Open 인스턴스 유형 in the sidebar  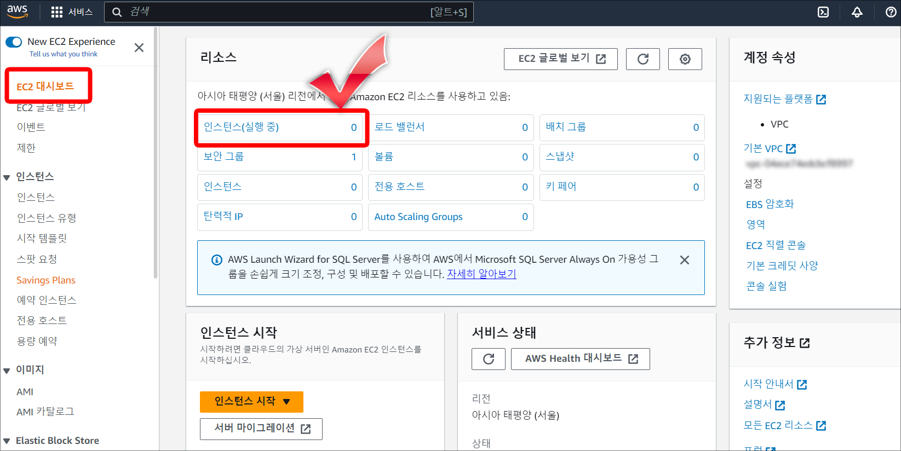click(47, 218)
